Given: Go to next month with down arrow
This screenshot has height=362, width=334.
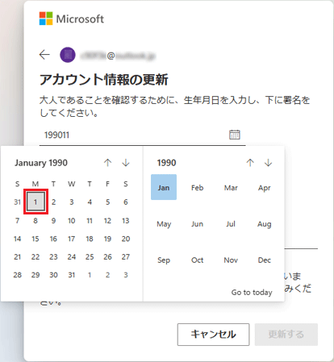Looking at the screenshot, I should (126, 163).
